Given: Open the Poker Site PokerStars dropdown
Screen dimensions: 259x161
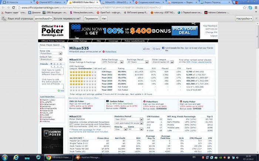Looking at the screenshot, I should click(51, 53).
